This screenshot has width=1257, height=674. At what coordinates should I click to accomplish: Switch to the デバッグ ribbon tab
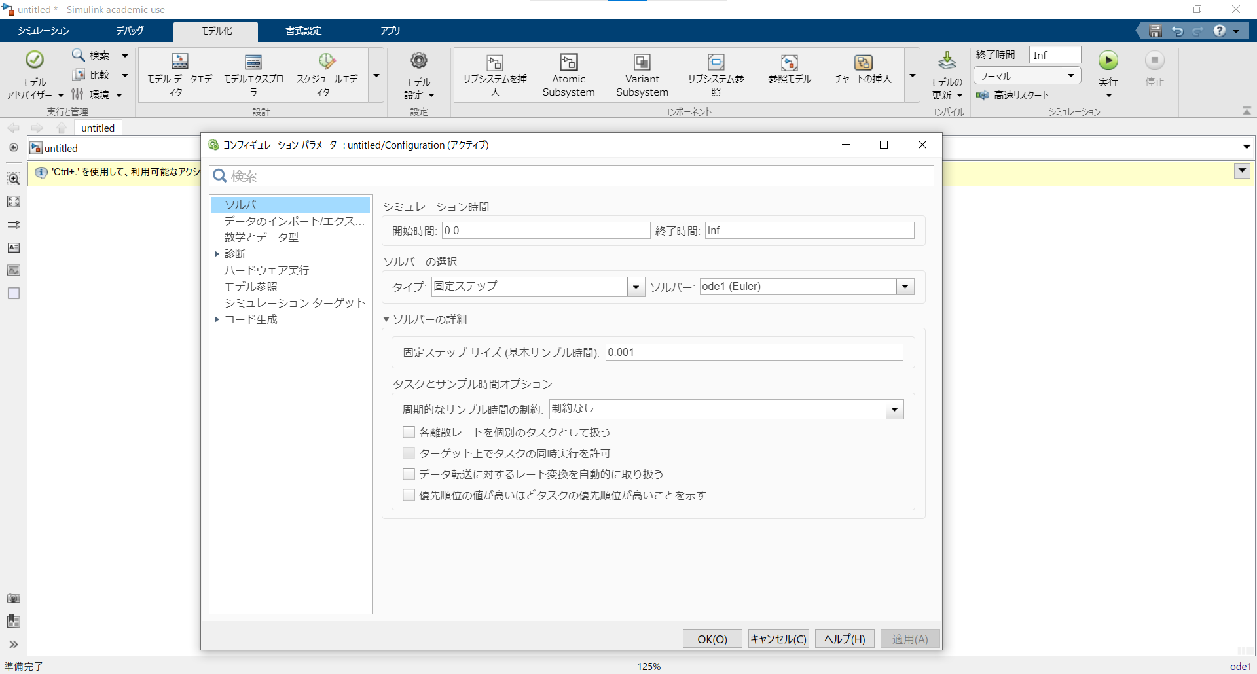click(x=128, y=30)
